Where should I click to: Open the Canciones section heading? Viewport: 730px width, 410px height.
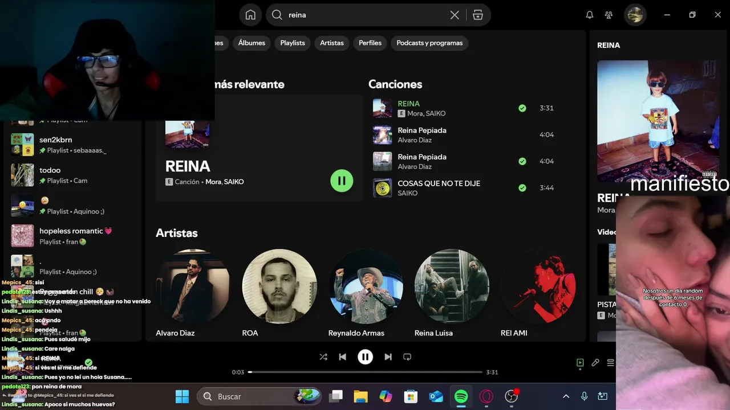point(395,84)
